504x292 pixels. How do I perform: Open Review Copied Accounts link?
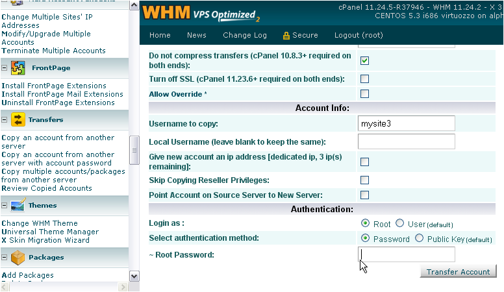click(x=47, y=188)
